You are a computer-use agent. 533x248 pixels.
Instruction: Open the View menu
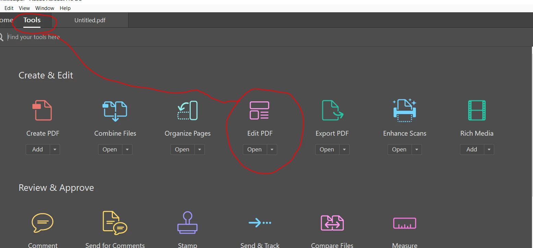tap(24, 8)
